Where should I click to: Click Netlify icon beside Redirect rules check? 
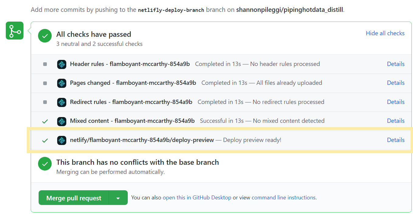pos(62,102)
